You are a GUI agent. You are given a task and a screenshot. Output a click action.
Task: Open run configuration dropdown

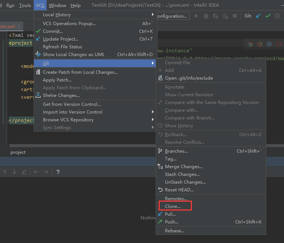pos(173,16)
